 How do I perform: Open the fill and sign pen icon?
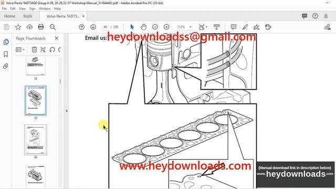(x=328, y=27)
